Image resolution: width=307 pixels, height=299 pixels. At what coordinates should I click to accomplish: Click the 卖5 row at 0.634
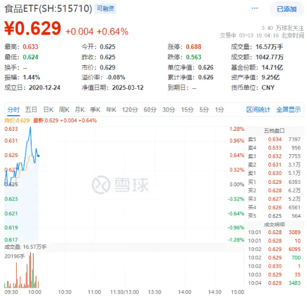click(x=274, y=139)
